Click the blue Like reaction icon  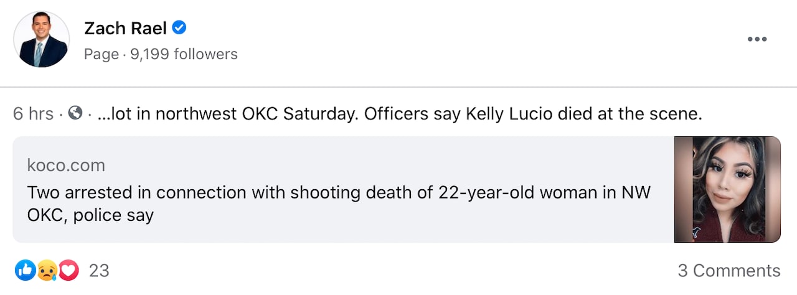click(x=25, y=270)
